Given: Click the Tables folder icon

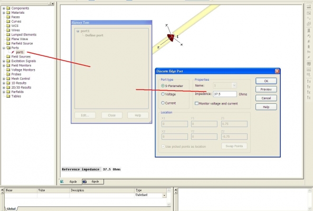Looking at the screenshot, I should 8,96.
